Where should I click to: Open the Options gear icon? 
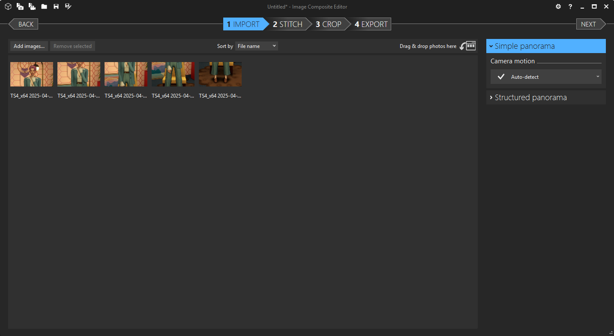558,6
